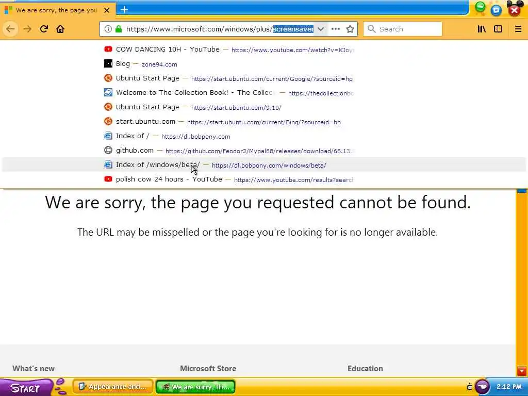The width and height of the screenshot is (528, 396).
Task: Click the Collection Book favicon
Action: tap(108, 92)
